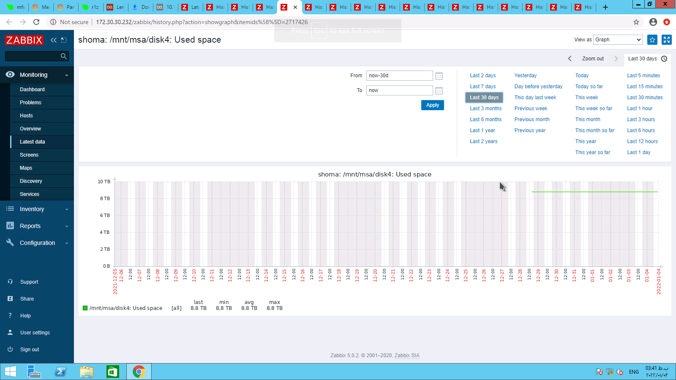Collapse the sidebar with the double-arrow icon
676x380 pixels.
point(54,40)
